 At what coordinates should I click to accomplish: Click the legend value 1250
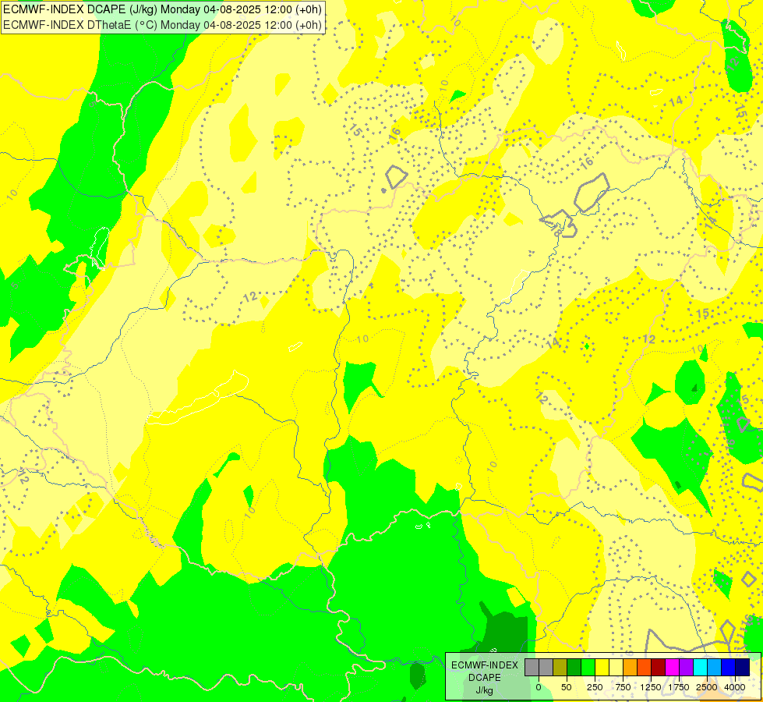[651, 687]
